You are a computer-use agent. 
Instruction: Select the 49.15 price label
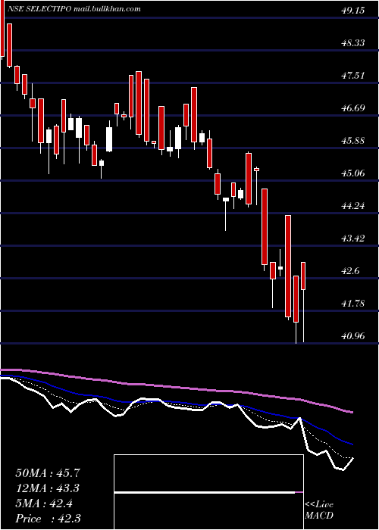pyautogui.click(x=352, y=11)
